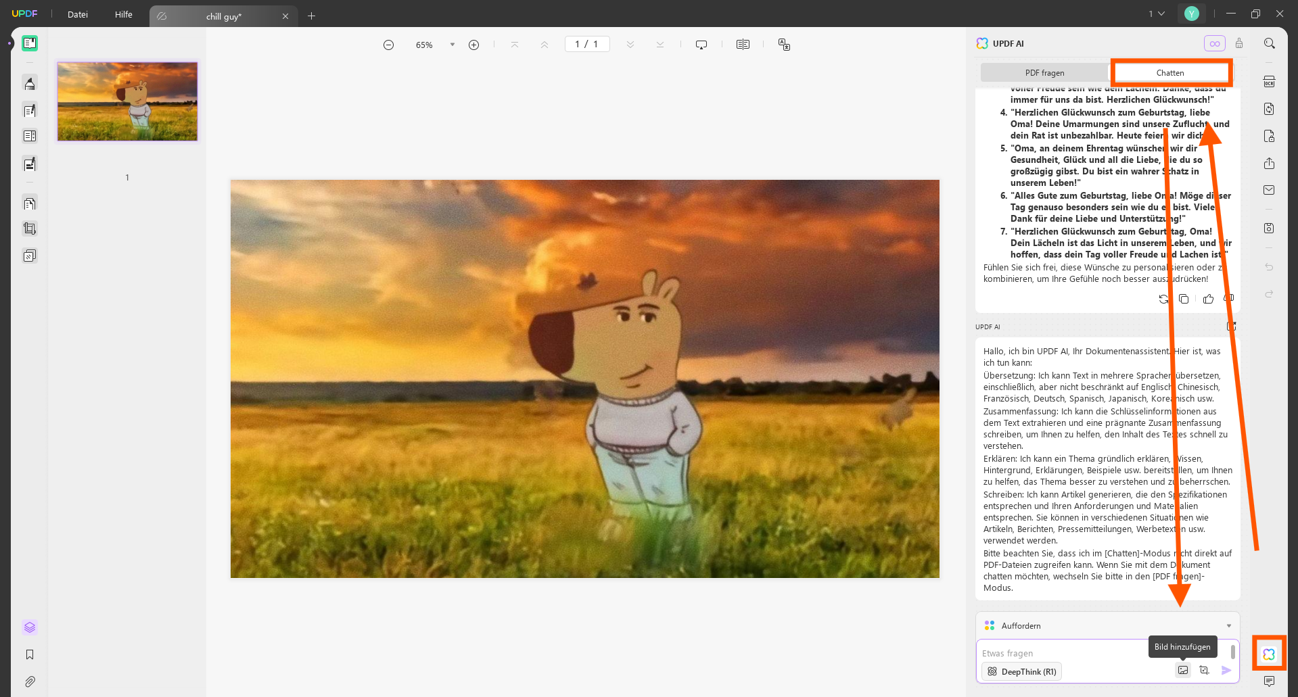Open the window count dropdown showing 1
Viewport: 1298px width, 697px height.
point(1156,14)
